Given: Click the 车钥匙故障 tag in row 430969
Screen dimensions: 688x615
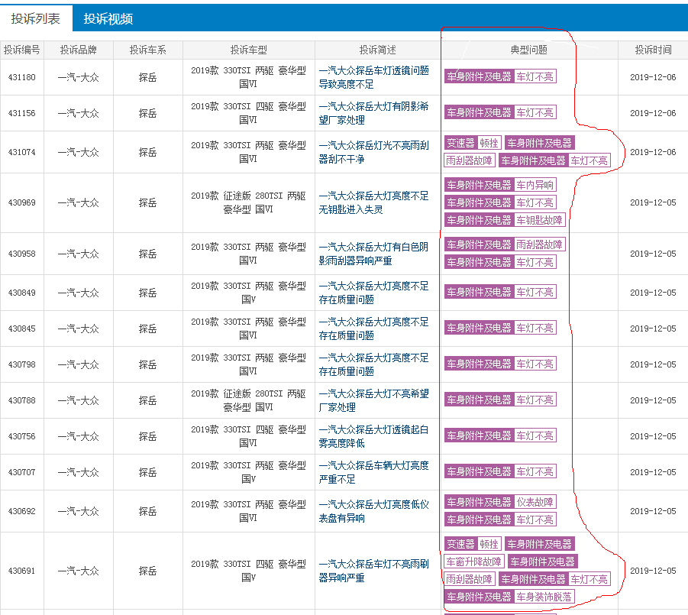Looking at the screenshot, I should click(x=539, y=220).
